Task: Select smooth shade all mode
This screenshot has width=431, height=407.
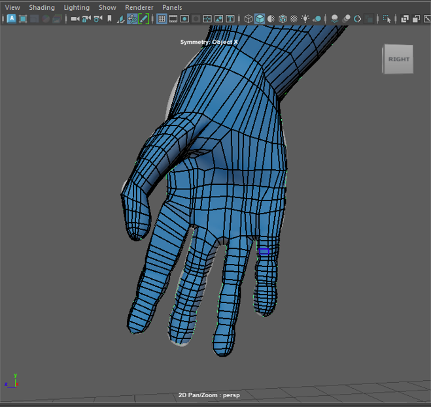Action: [x=260, y=19]
